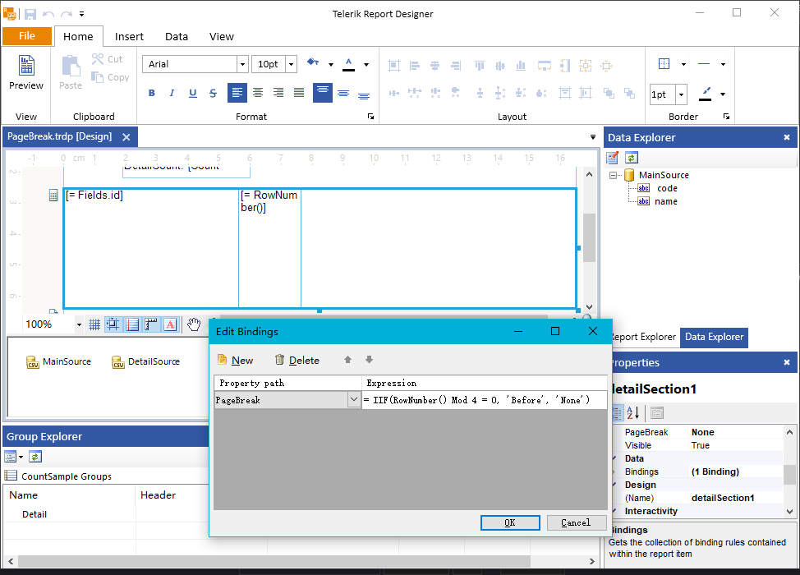Select the Fields.id textbox in designer
800x575 pixels.
(x=151, y=248)
